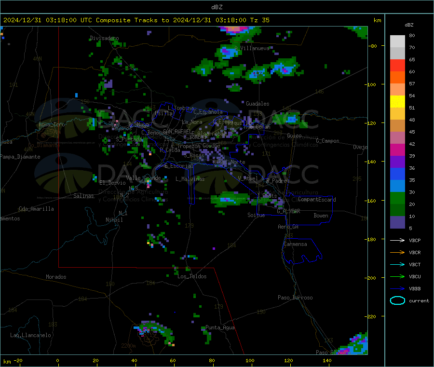The height and width of the screenshot is (367, 434).
Task: Click the '100' km value on bottom axis
Action: click(250, 360)
